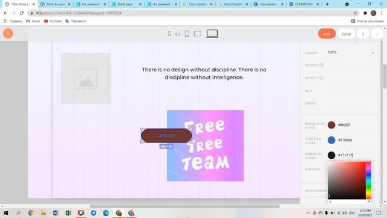Click the rainbow hue strip in color picker

tap(368, 180)
